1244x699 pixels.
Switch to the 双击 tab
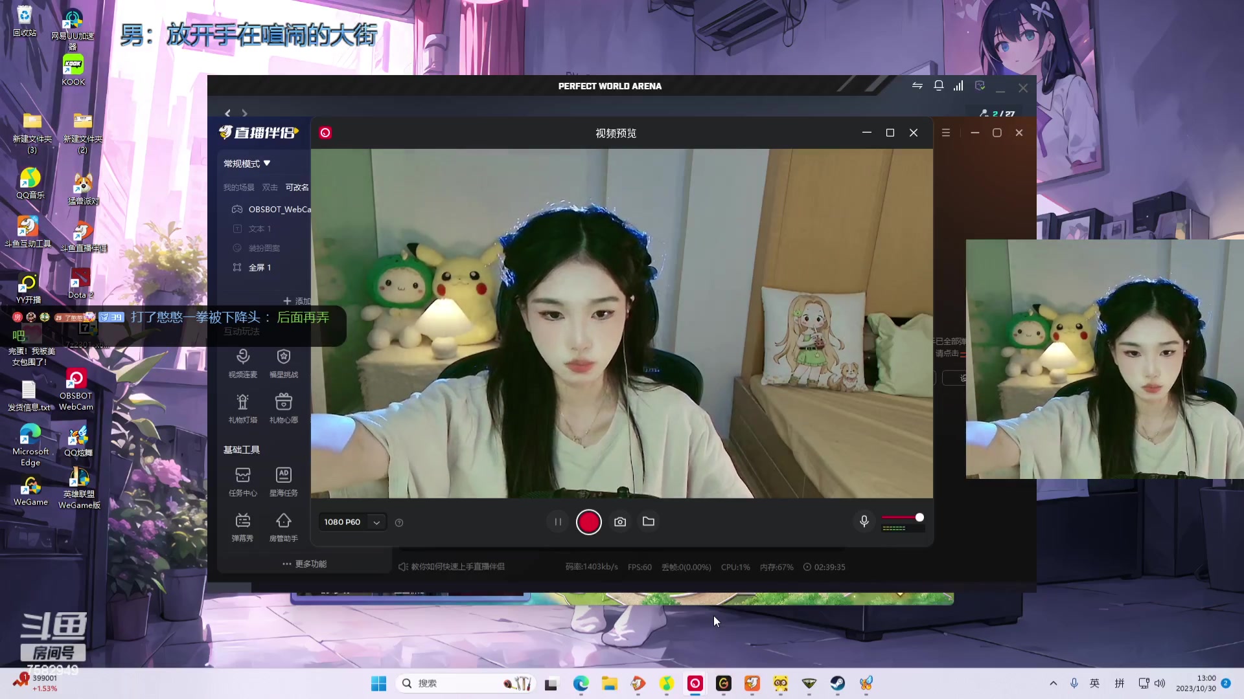click(x=270, y=188)
